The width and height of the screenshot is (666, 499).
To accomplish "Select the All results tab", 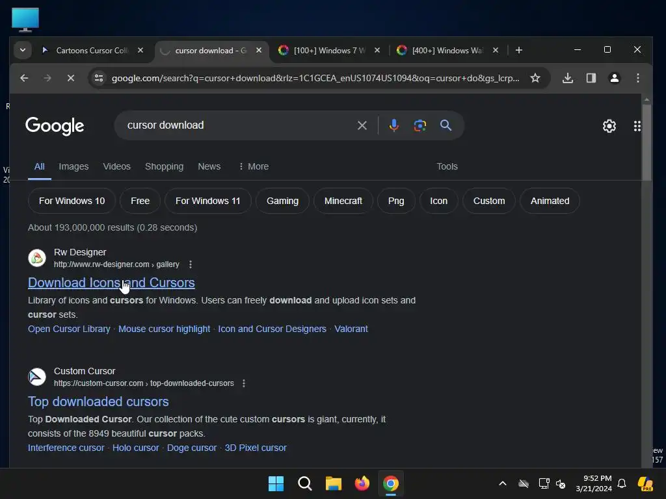I will coord(40,167).
